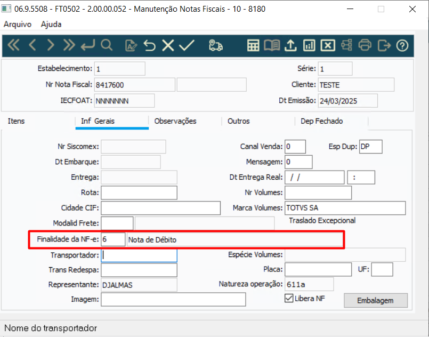Click the Mensagem field
This screenshot has height=337, width=429.
coord(298,162)
